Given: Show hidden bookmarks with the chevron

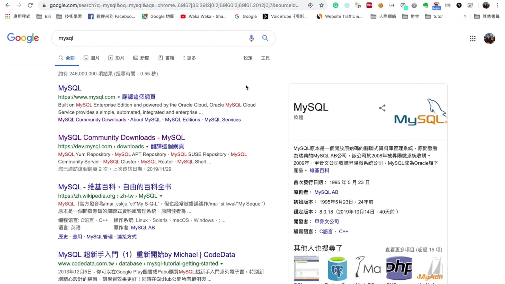Looking at the screenshot, I should point(465,16).
